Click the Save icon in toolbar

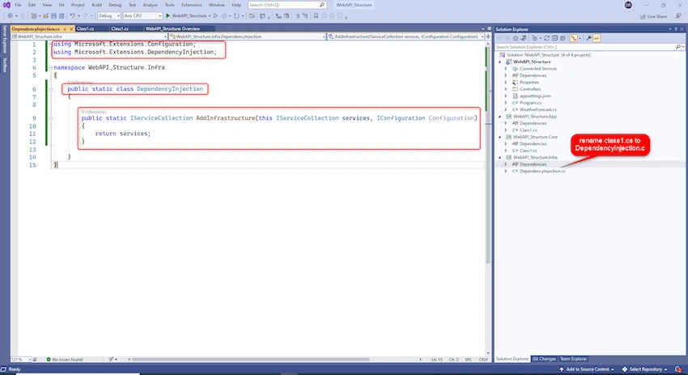click(x=53, y=16)
